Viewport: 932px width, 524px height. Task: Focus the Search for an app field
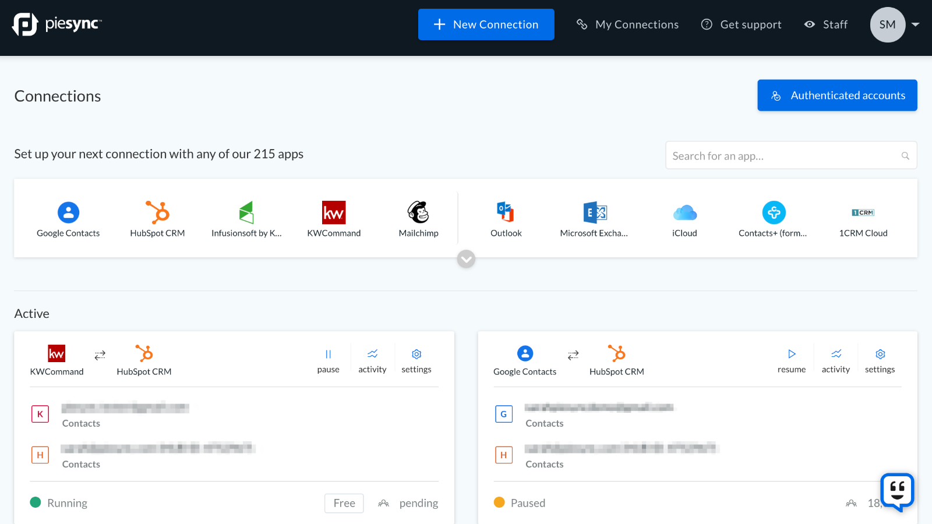[x=791, y=155]
